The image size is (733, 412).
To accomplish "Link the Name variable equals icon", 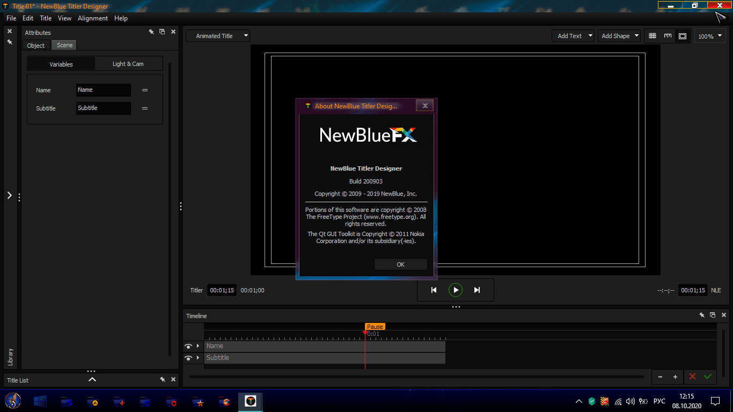I will [145, 90].
